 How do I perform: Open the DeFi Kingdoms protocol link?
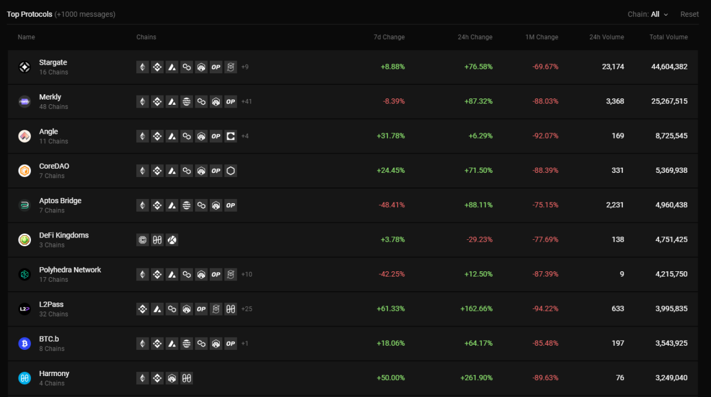[x=64, y=235]
